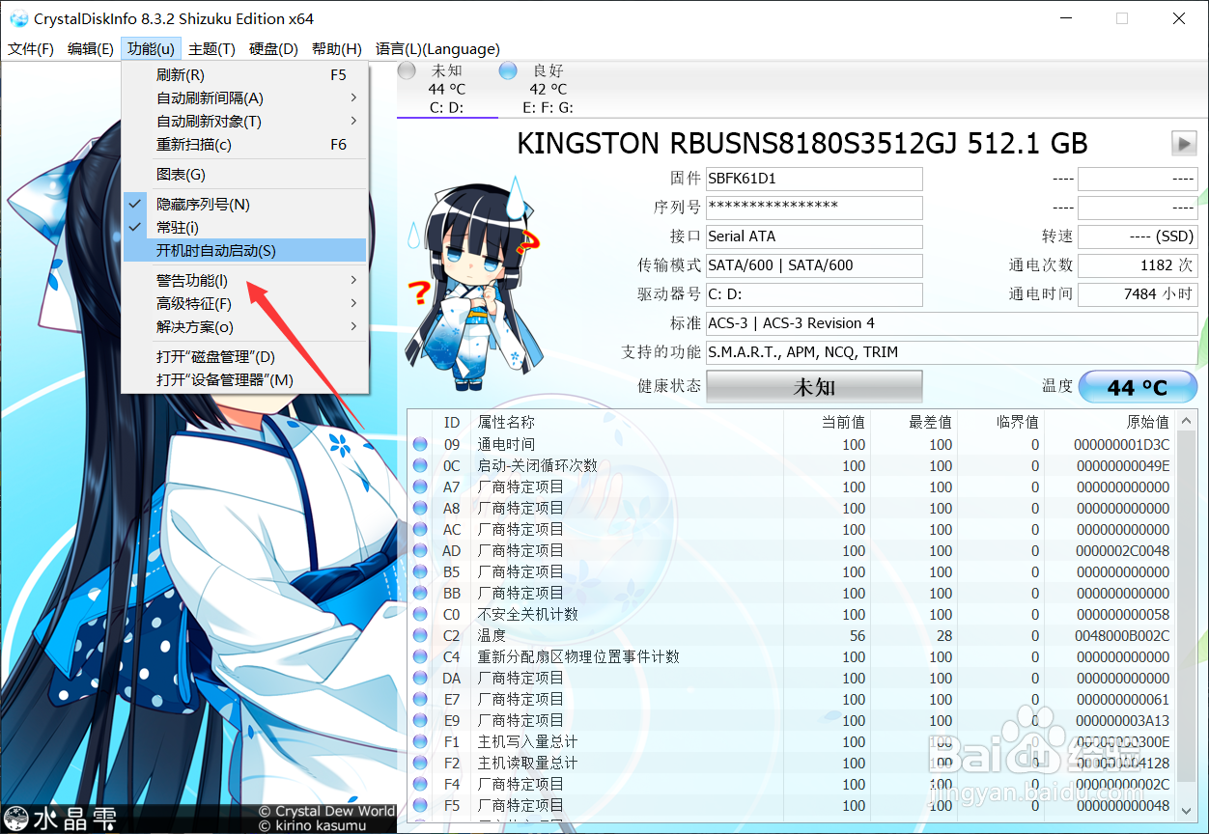Click the blue status orb for E: F: G: disk
The width and height of the screenshot is (1209, 834).
[508, 70]
